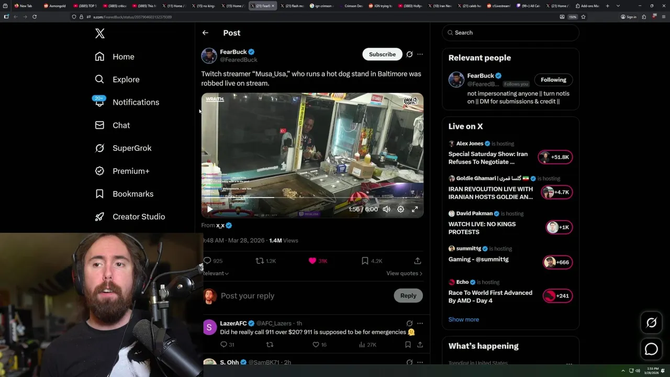
Task: Reload the page in browser toolbar
Action: tap(35, 17)
